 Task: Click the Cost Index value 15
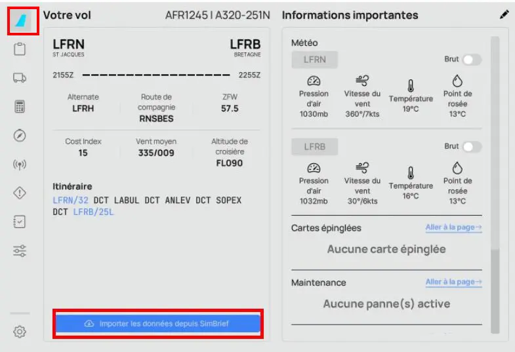coord(83,153)
